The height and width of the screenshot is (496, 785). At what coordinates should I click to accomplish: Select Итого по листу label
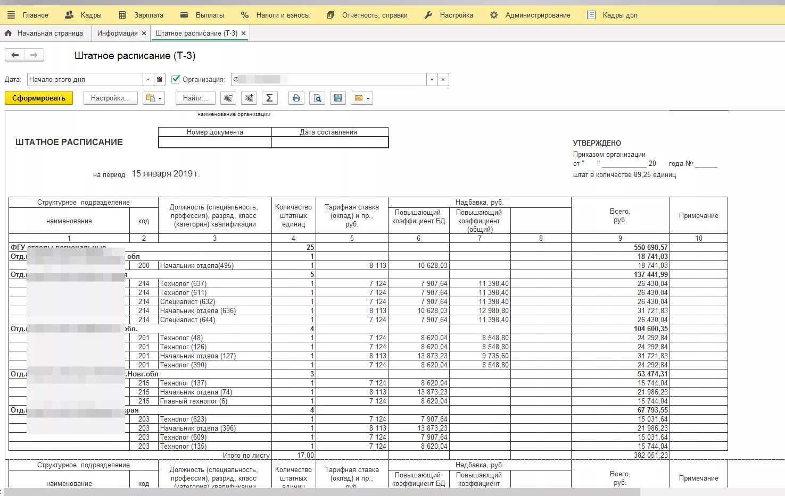pos(246,456)
